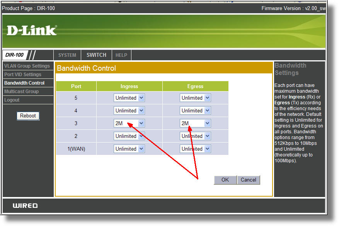Open the Port 4 Ingress dropdown

[x=129, y=110]
